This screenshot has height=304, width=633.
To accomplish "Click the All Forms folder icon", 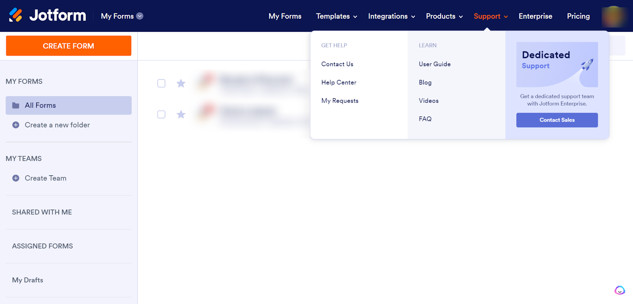I will pos(16,105).
